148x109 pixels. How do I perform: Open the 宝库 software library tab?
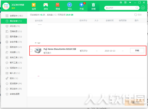click(34, 6)
